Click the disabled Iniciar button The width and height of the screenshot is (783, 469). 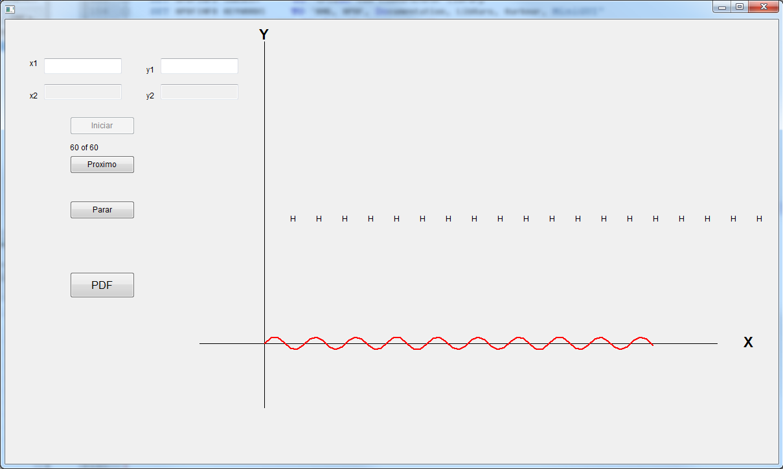coord(102,125)
